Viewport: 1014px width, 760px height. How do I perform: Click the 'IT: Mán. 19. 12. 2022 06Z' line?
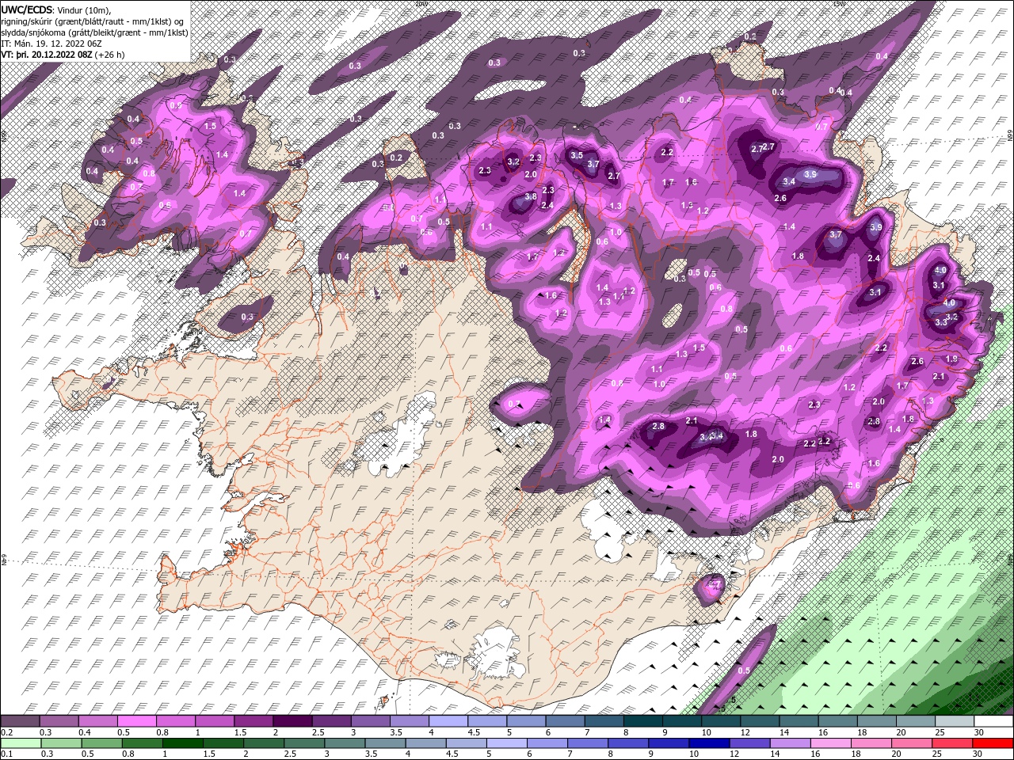[x=51, y=44]
